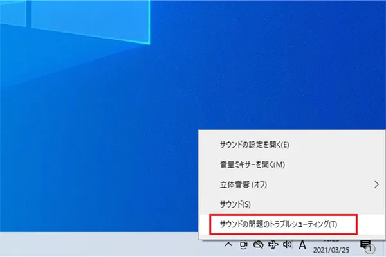Select 立体音響 (オフ) menu entry

point(291,184)
